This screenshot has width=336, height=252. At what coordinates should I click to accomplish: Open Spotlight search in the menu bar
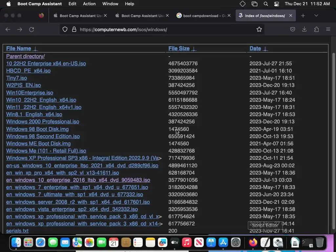click(266, 4)
